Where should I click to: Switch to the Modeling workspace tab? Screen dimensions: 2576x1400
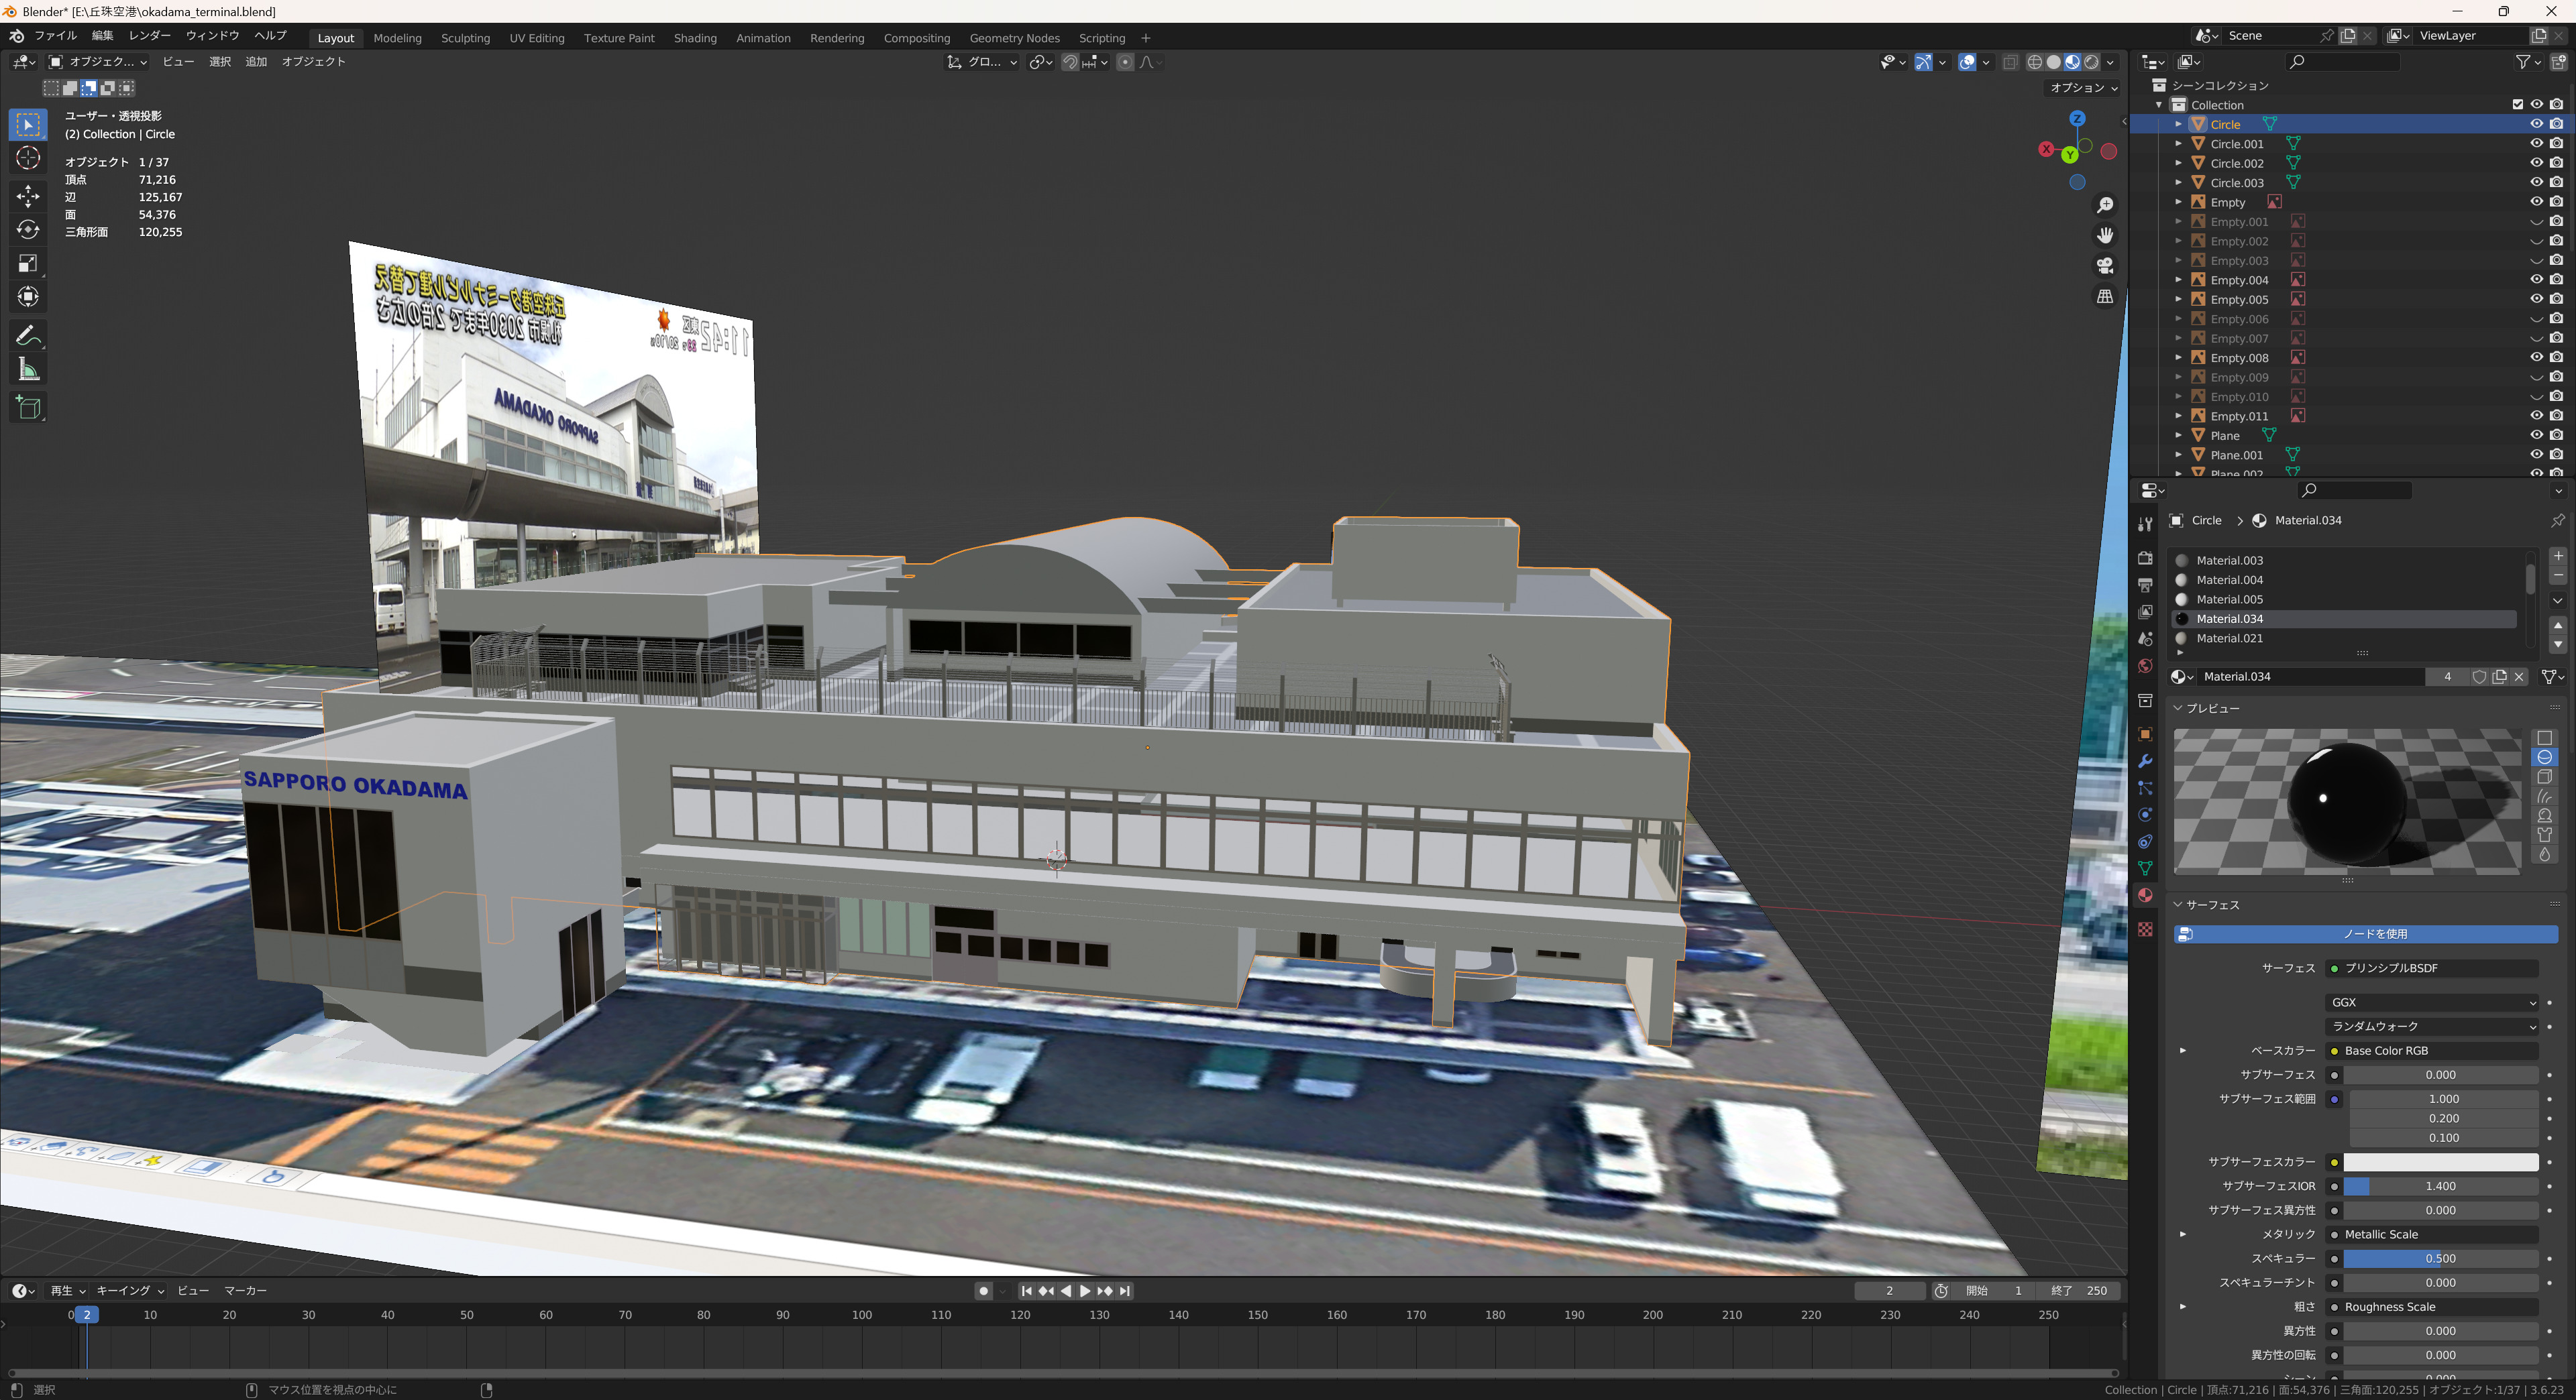pos(397,38)
